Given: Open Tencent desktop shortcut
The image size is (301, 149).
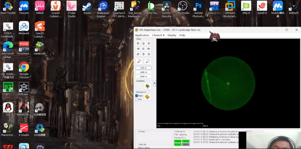Looking at the screenshot, I should point(24,8).
